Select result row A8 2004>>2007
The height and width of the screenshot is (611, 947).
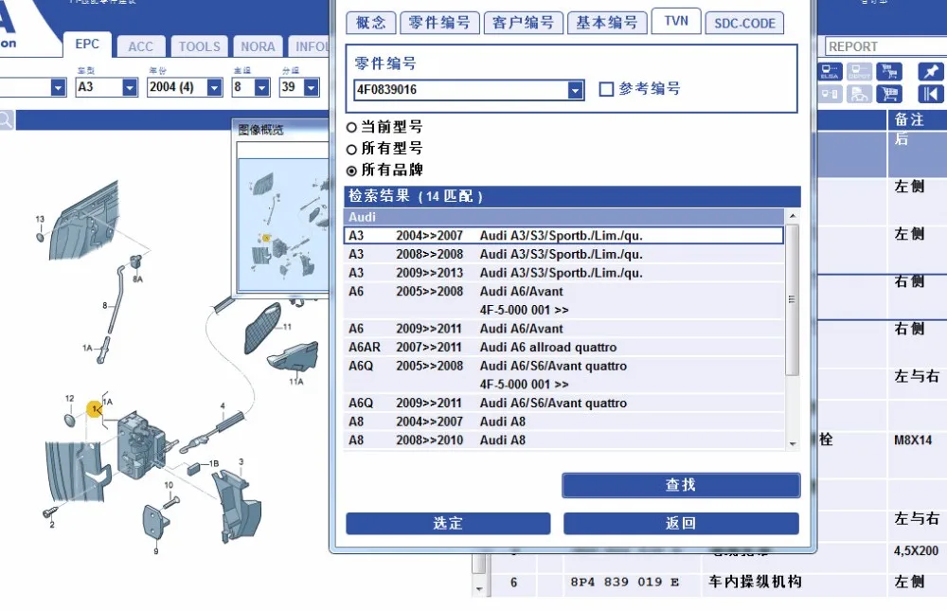tap(563, 422)
